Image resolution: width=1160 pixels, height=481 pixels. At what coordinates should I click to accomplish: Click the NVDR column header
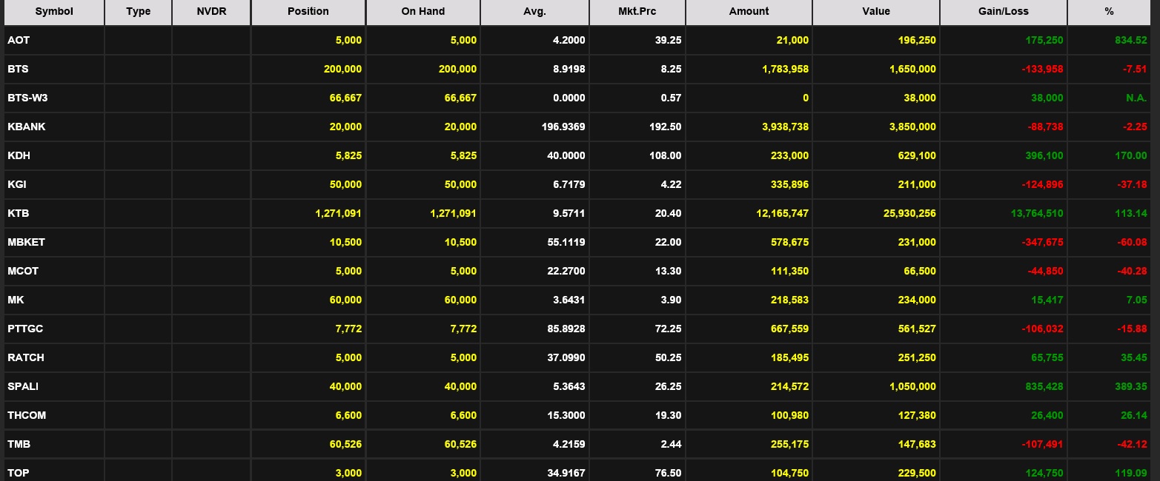click(x=211, y=12)
